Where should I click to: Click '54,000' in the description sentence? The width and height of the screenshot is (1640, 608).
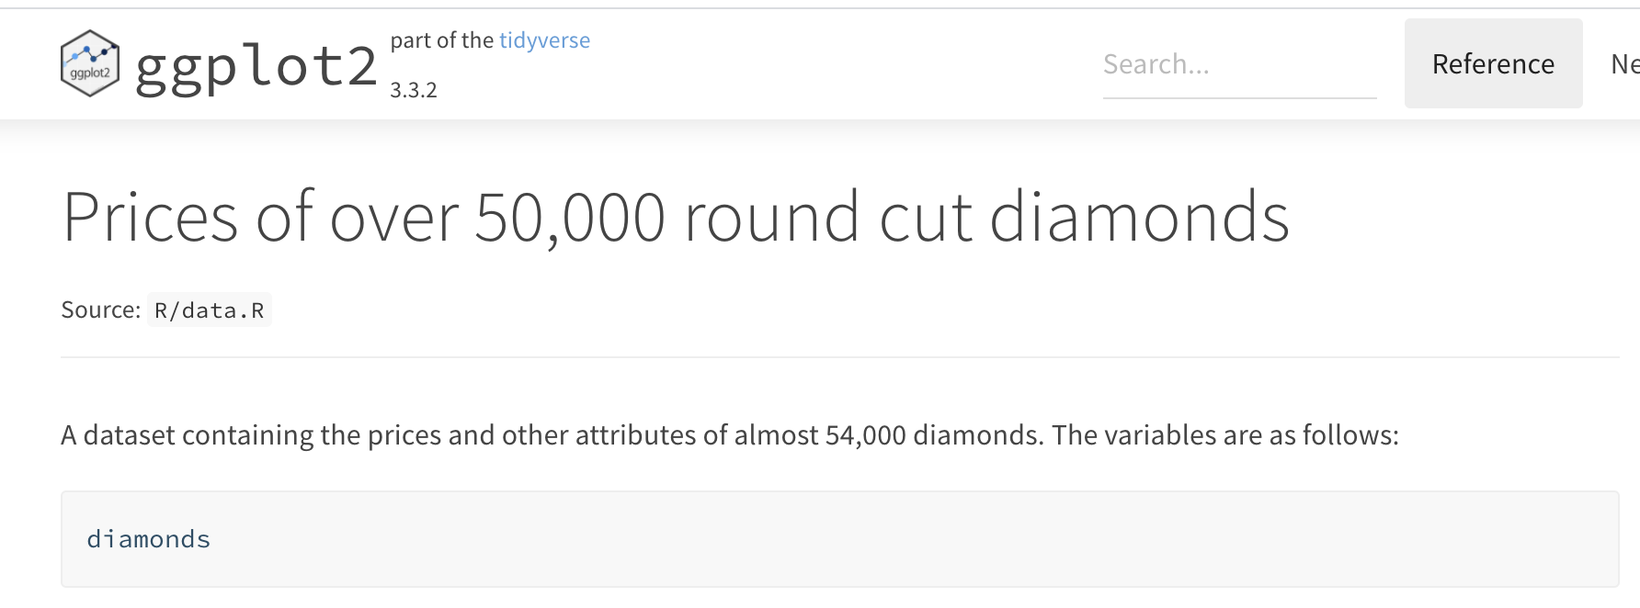865,435
